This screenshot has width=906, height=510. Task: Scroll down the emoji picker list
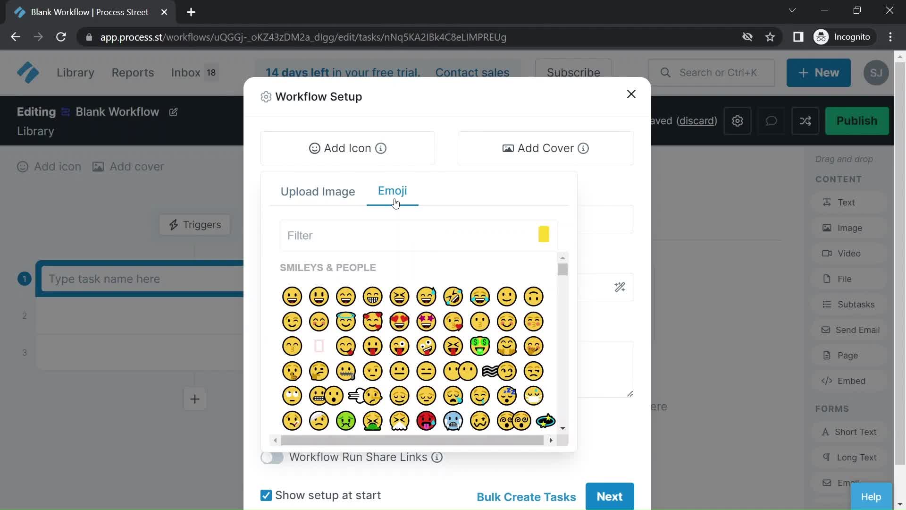562,428
